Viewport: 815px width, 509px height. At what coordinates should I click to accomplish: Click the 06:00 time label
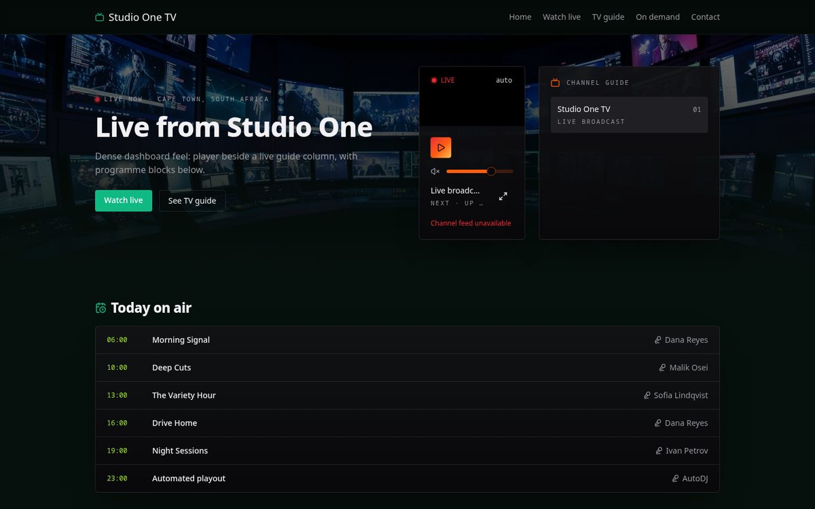(117, 340)
